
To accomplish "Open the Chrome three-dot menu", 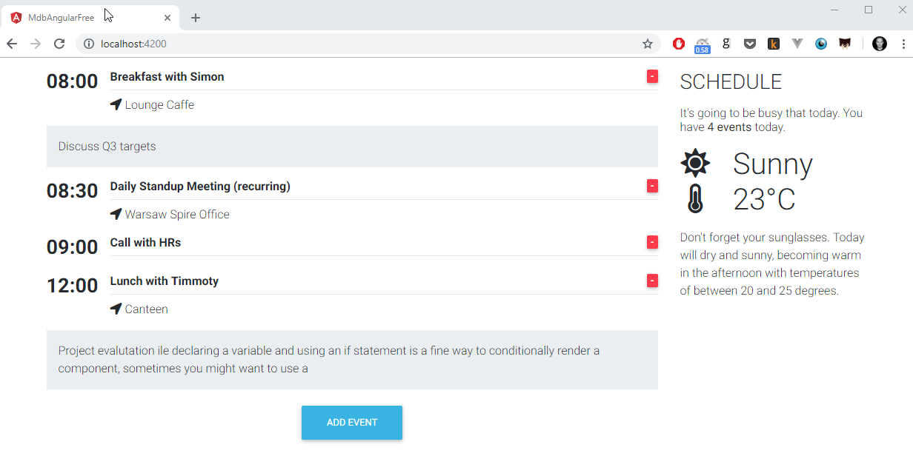I will coord(903,44).
